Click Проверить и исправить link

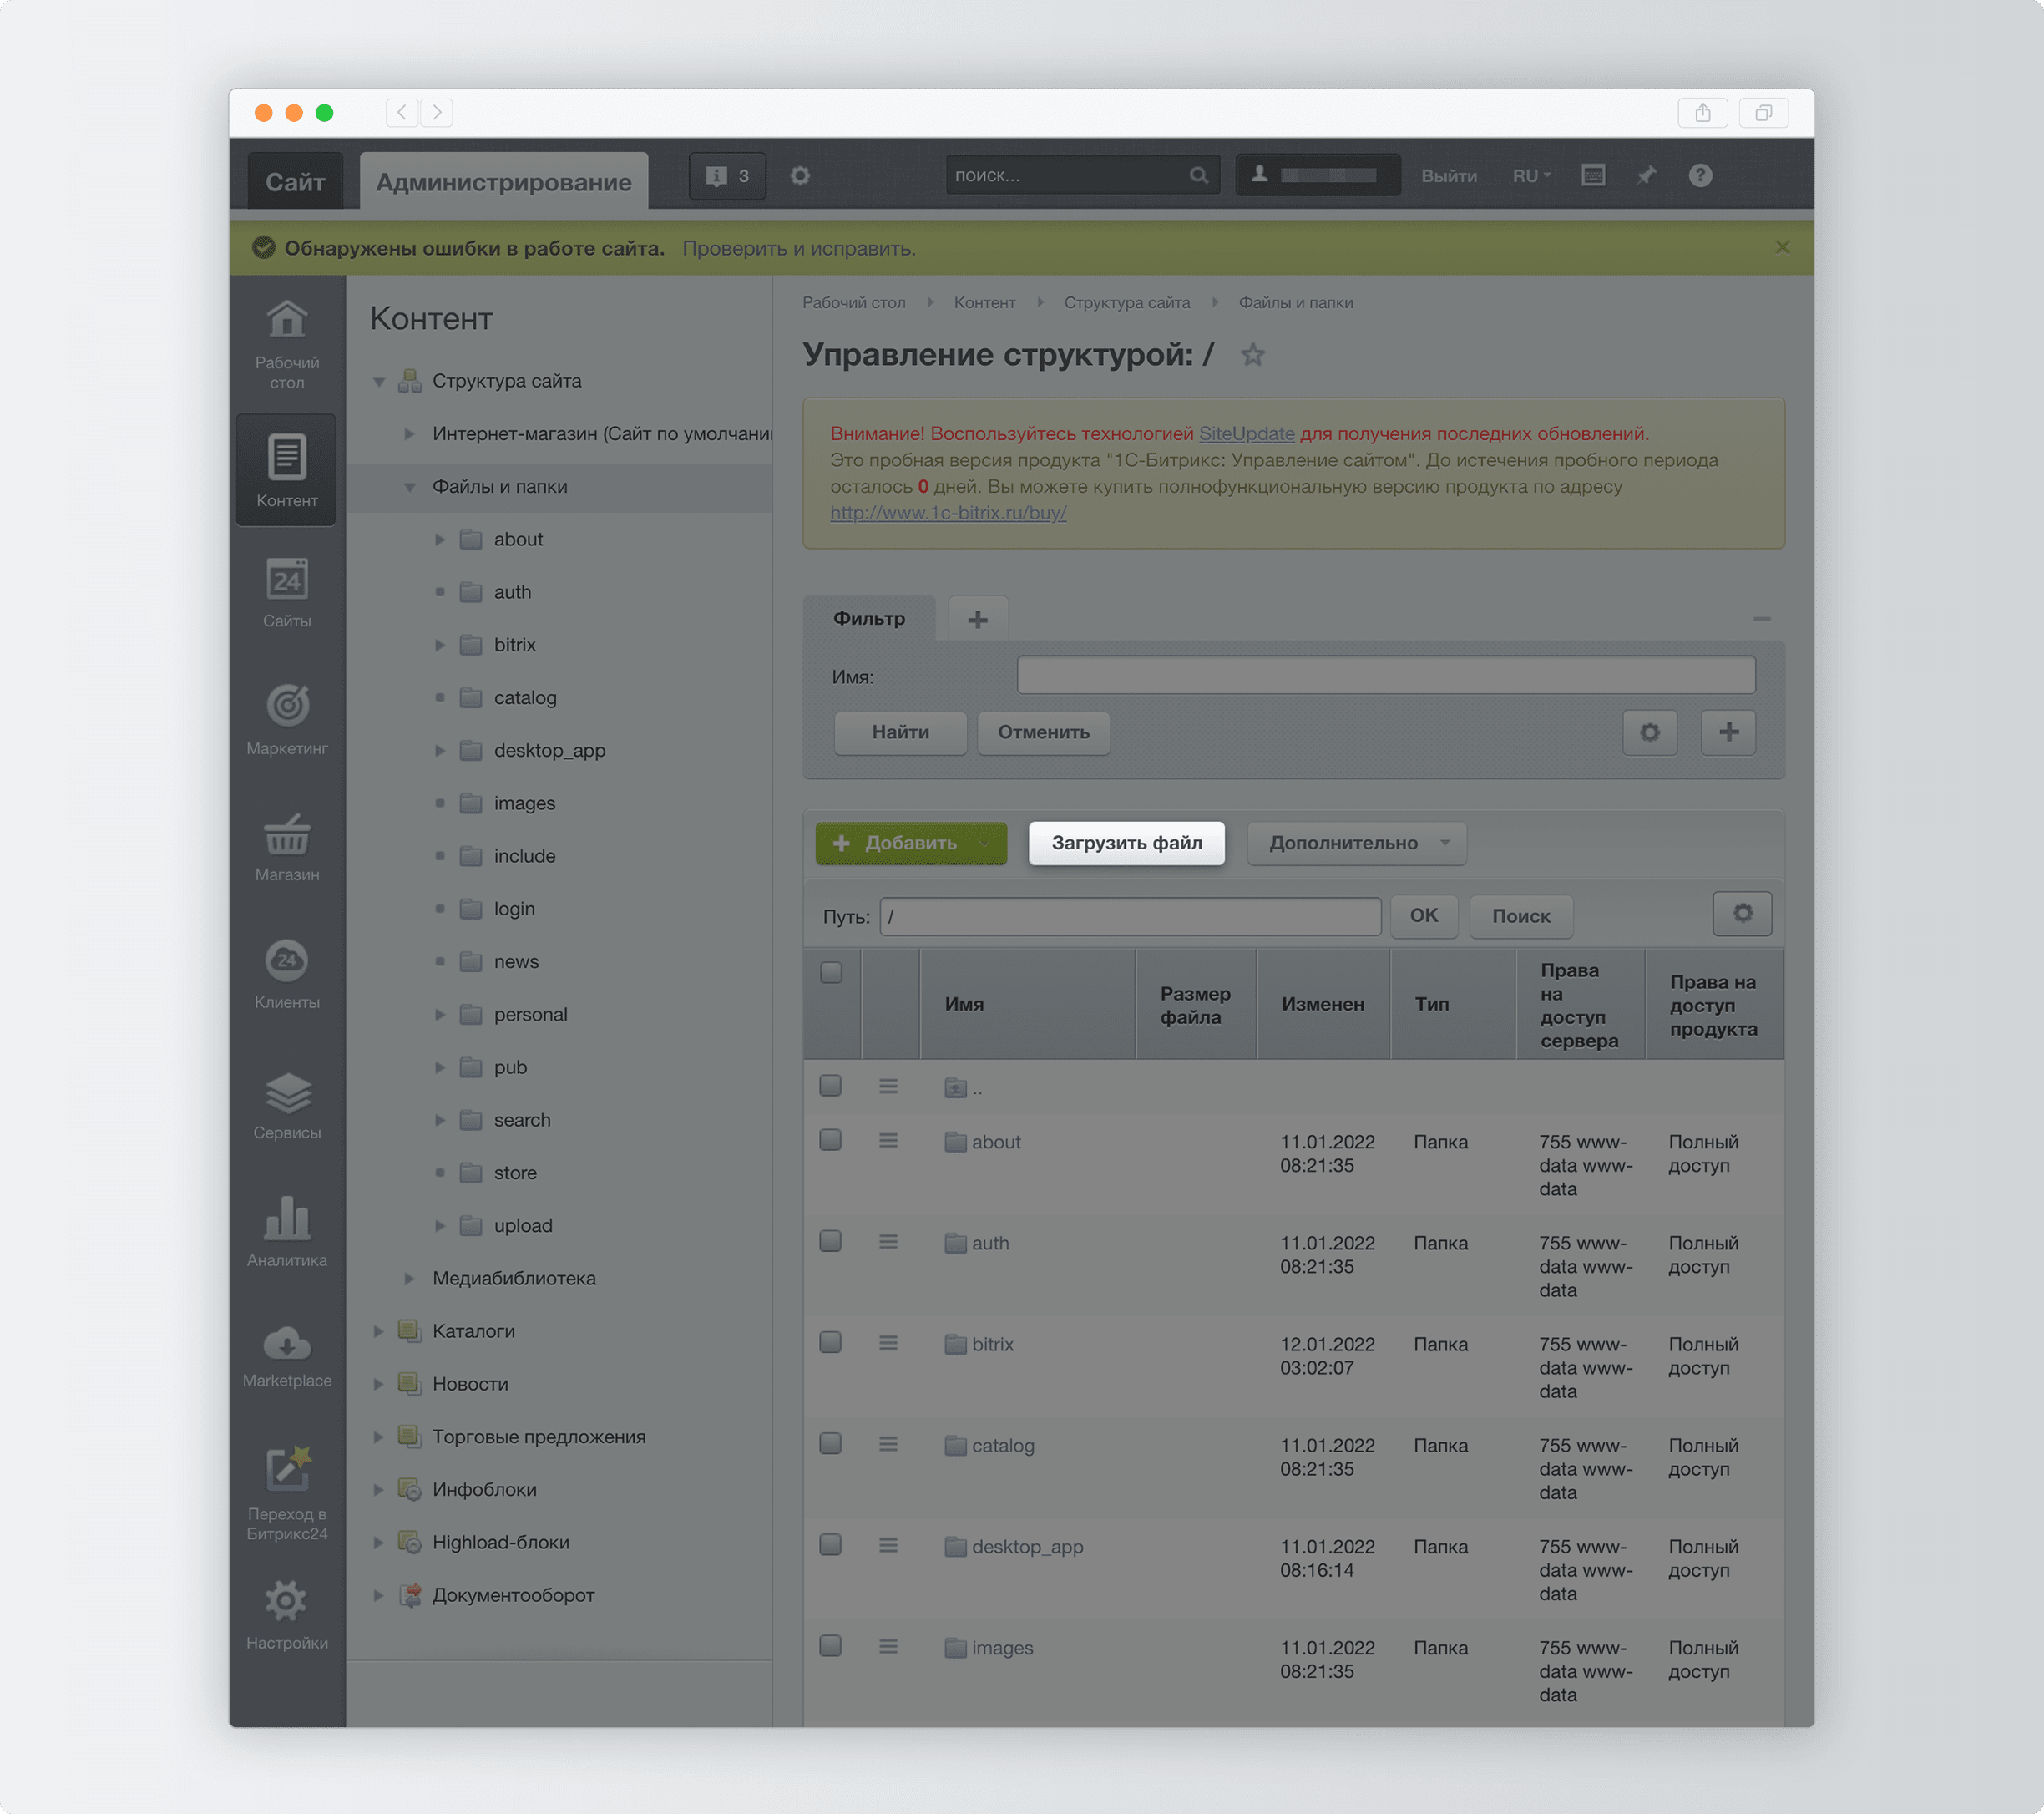(798, 248)
